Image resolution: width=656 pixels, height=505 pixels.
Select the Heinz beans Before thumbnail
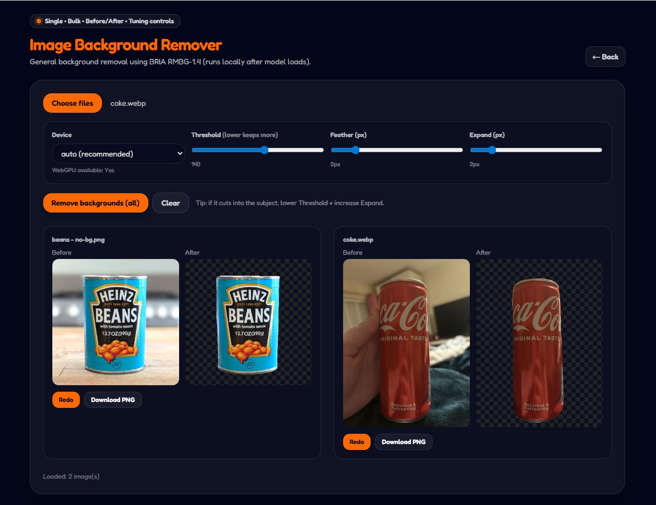point(115,322)
